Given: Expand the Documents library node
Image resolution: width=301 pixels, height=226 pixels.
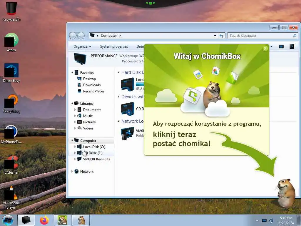Looking at the screenshot, I should (75, 109).
